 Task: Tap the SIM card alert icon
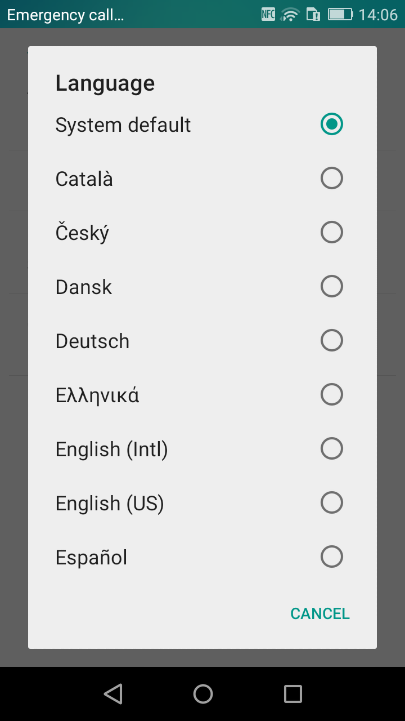[313, 15]
